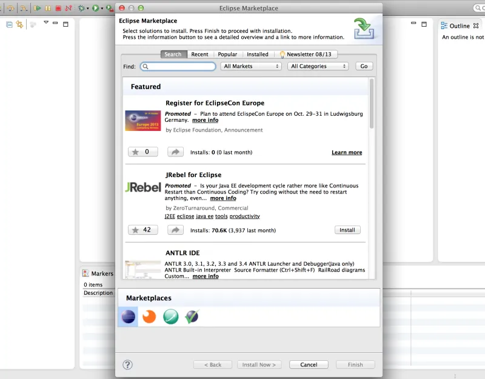
Task: Open the All Markets dropdown
Action: tap(251, 66)
